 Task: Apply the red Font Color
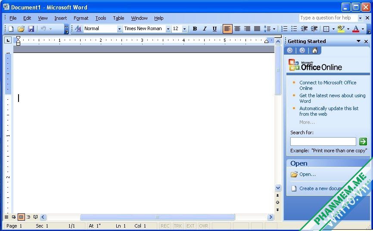pos(356,29)
